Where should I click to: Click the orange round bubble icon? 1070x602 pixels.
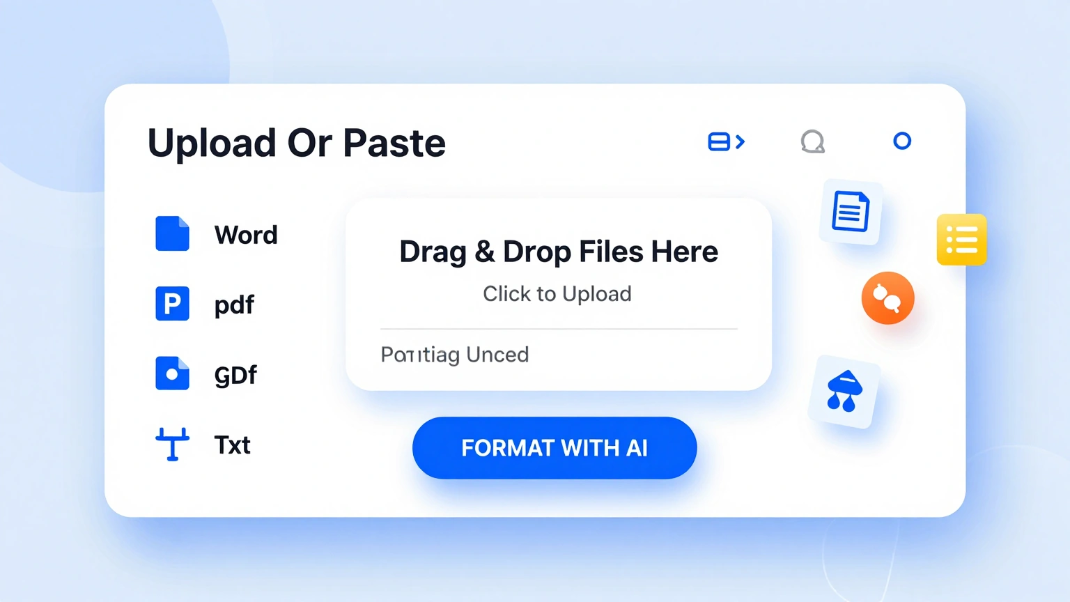point(887,298)
